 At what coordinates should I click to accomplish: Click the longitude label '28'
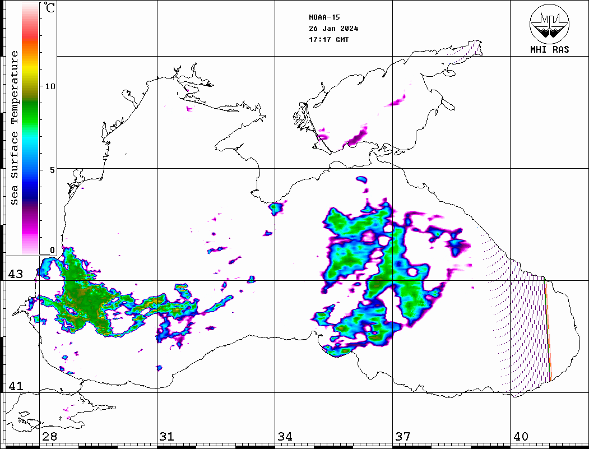(49, 437)
